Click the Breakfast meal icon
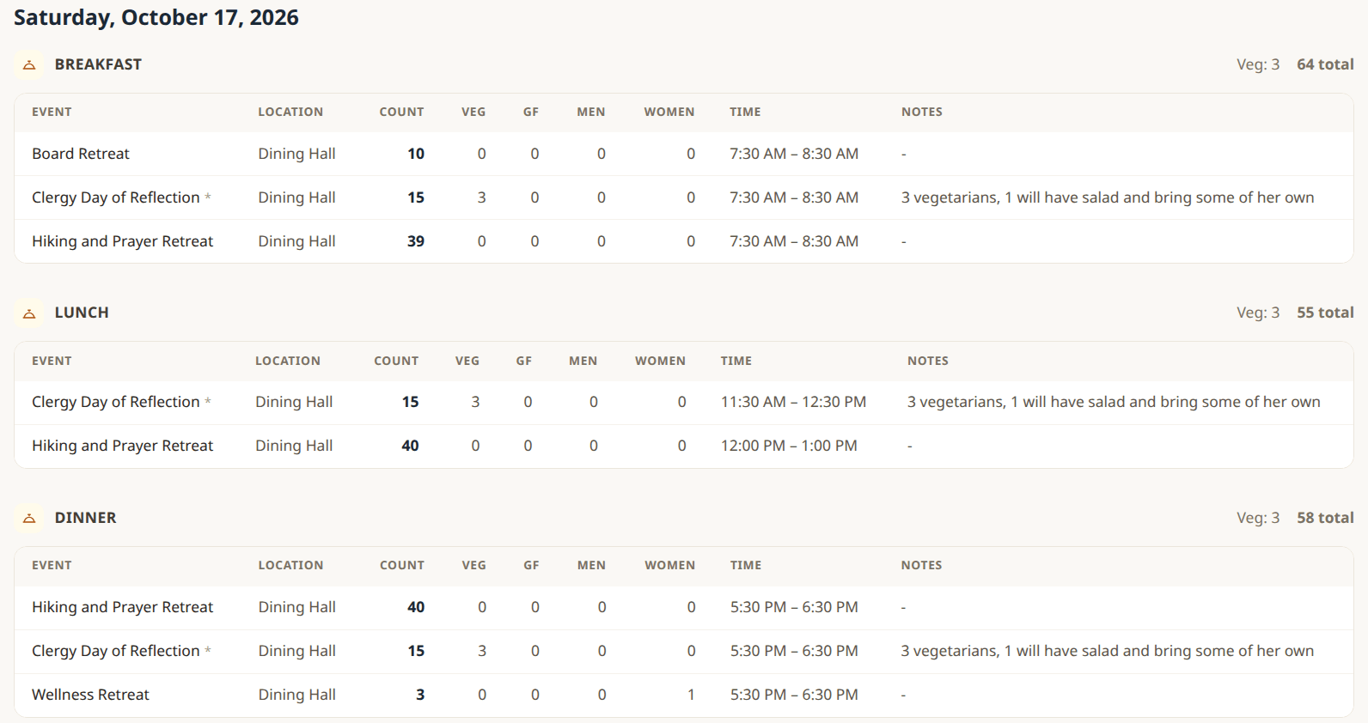Screen dimensions: 1368x723 tap(29, 65)
